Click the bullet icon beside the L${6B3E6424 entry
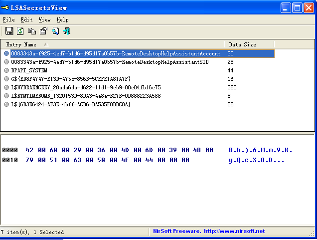 click(x=6, y=104)
